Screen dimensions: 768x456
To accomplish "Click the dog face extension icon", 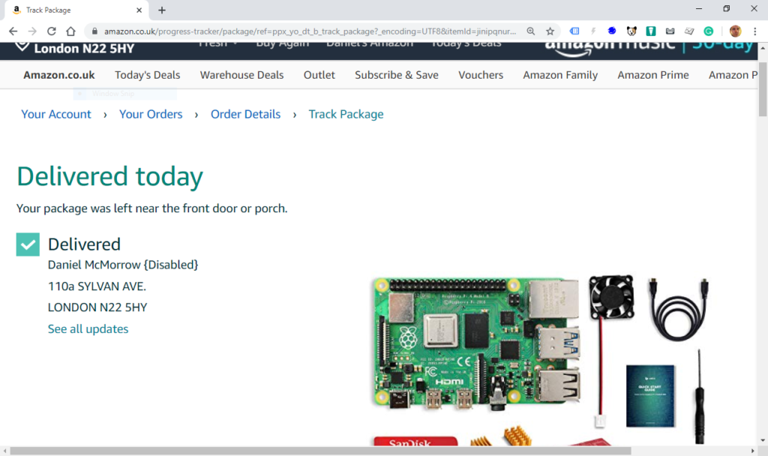I will 631,31.
